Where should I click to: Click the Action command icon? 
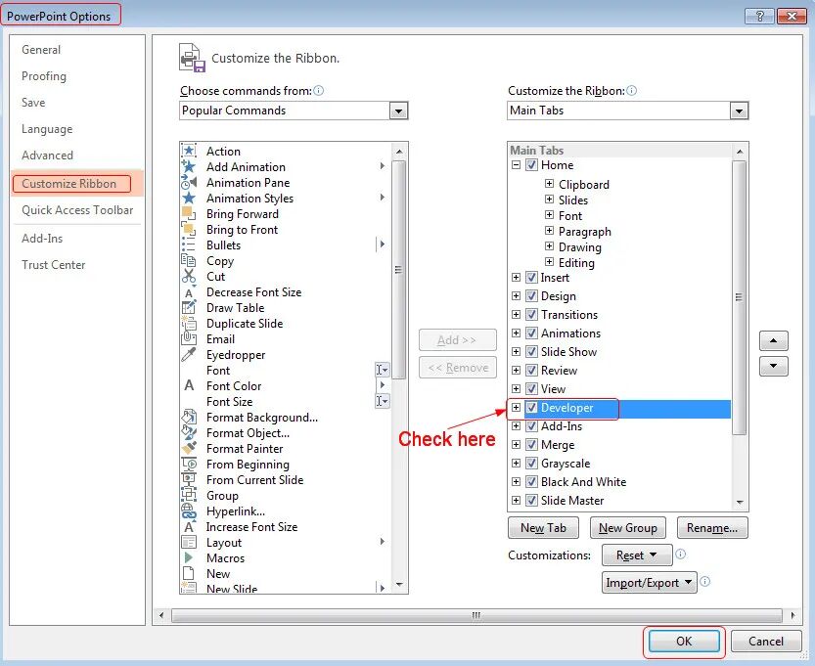point(189,152)
